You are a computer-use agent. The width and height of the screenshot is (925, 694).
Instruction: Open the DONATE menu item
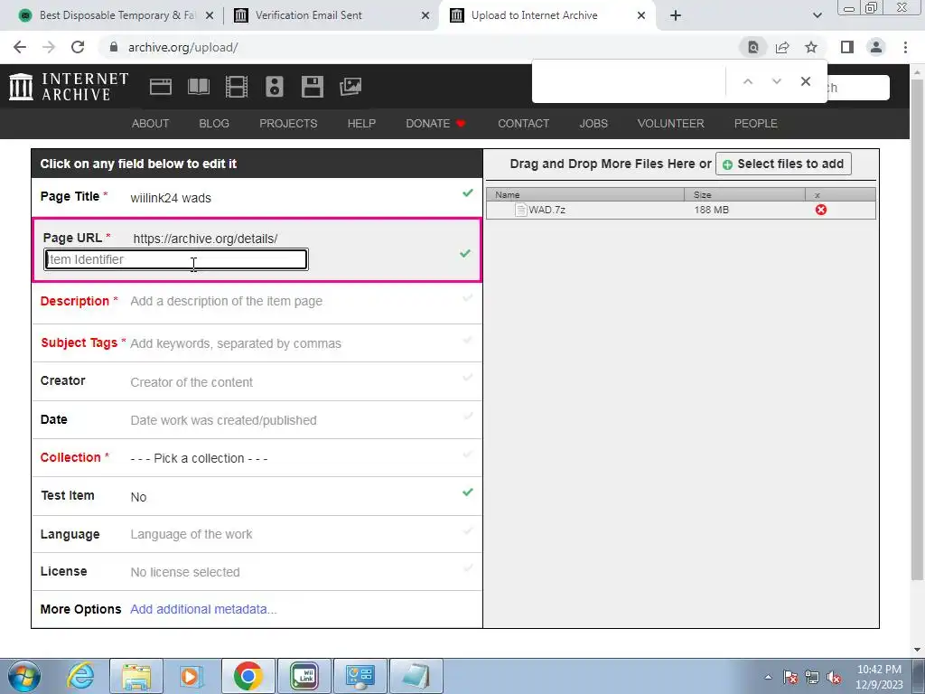click(x=436, y=123)
